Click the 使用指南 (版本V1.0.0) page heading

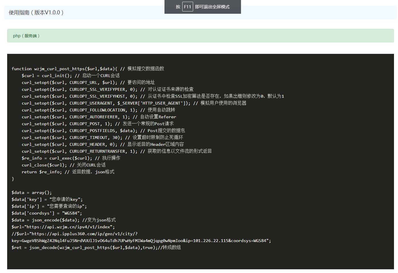tap(36, 13)
